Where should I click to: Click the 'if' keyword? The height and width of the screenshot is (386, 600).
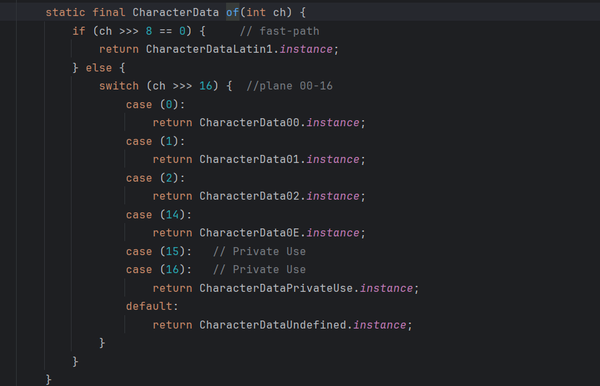tap(79, 31)
